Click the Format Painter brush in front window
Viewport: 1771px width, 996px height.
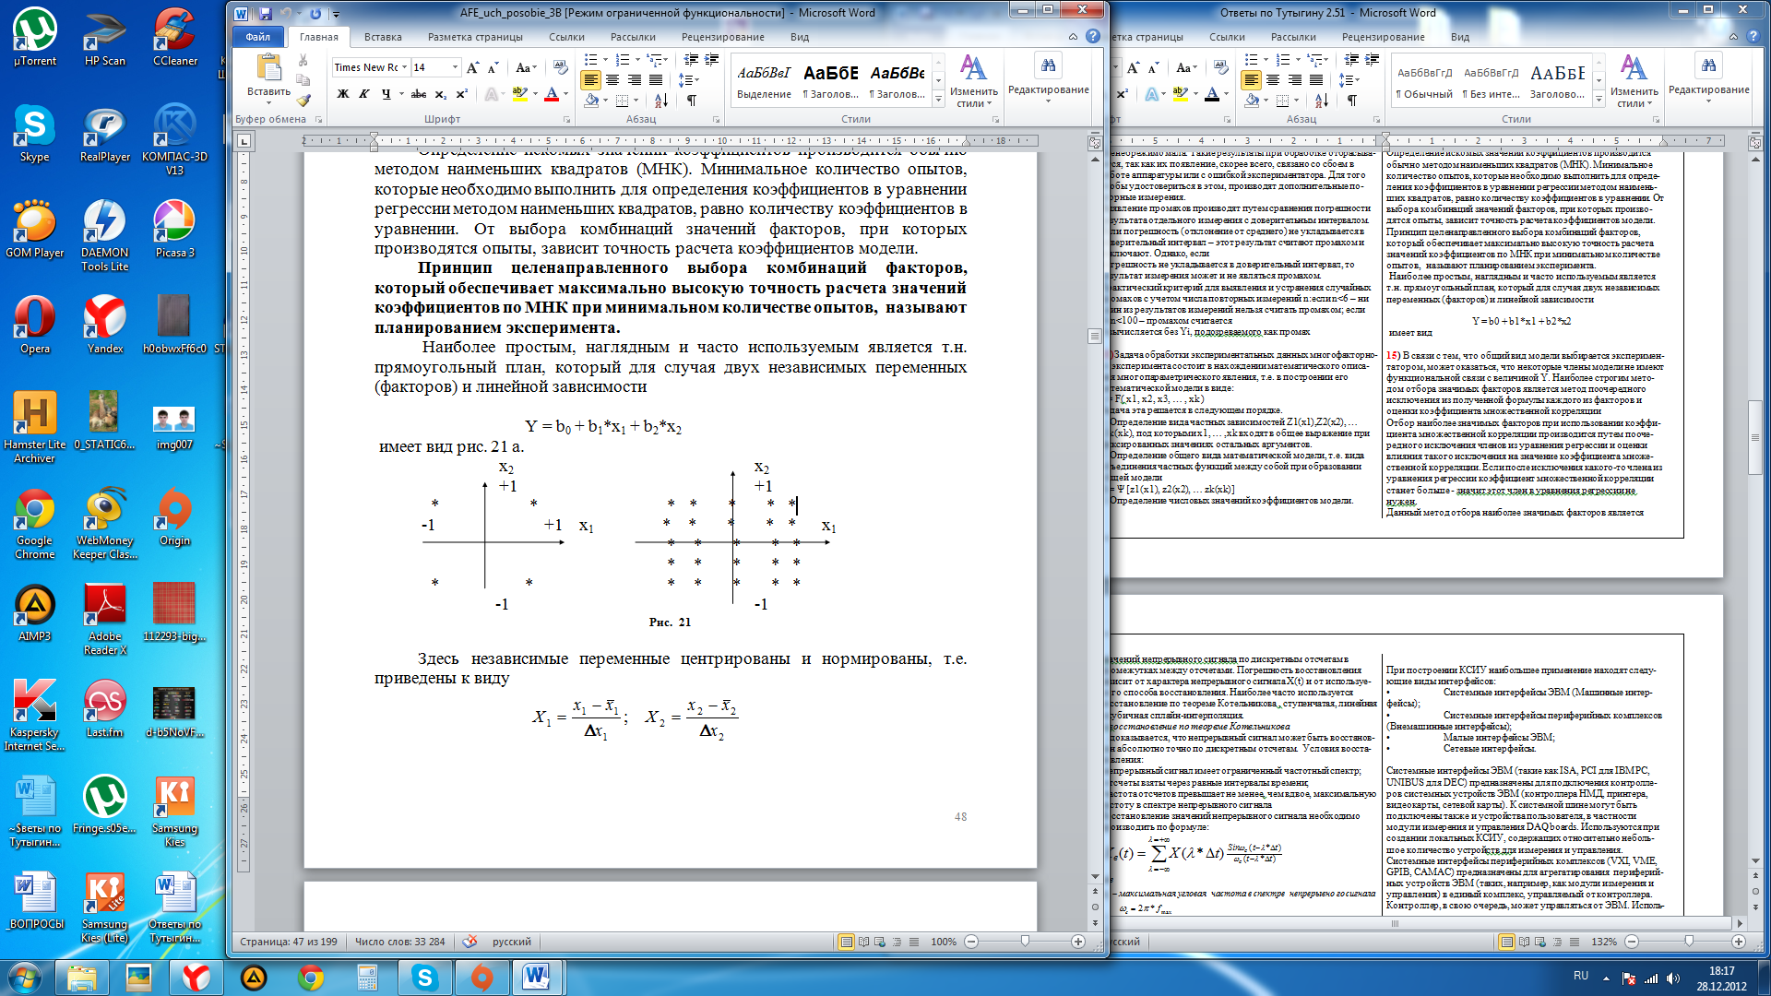303,100
